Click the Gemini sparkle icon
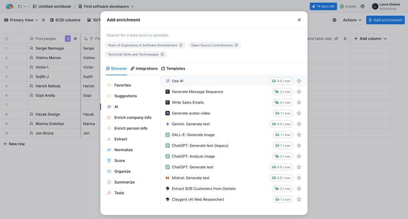The image size is (408, 219). pyautogui.click(x=168, y=124)
